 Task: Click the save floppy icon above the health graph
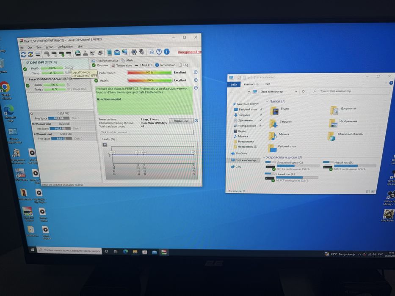click(105, 145)
